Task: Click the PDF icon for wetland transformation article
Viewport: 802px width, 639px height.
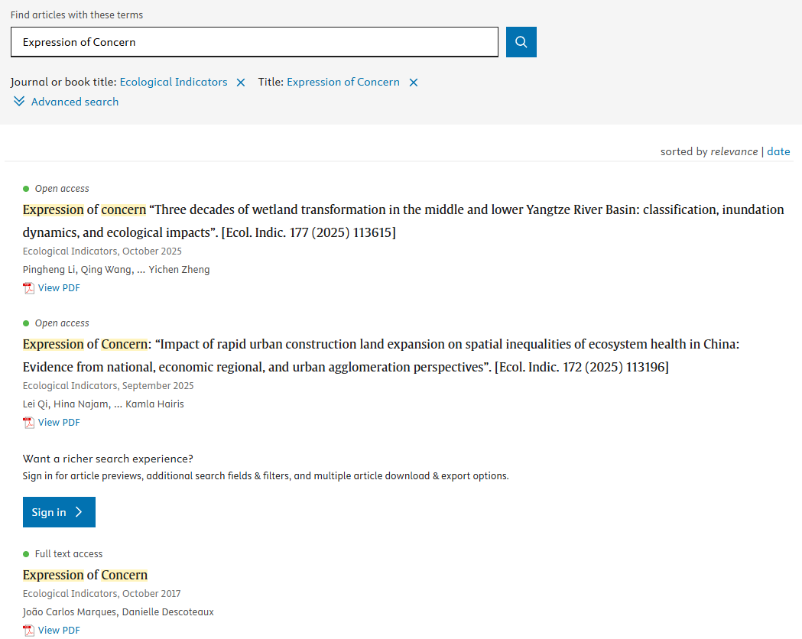Action: tap(29, 288)
